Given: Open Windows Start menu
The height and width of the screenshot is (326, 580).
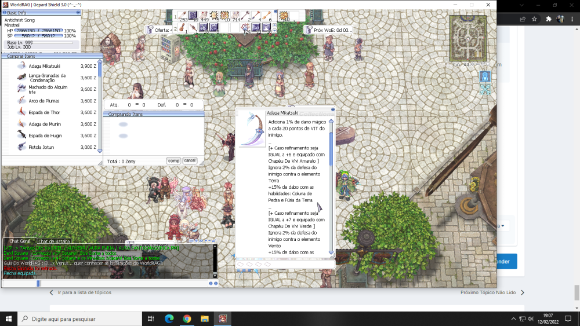Looking at the screenshot, I should pyautogui.click(x=9, y=318).
